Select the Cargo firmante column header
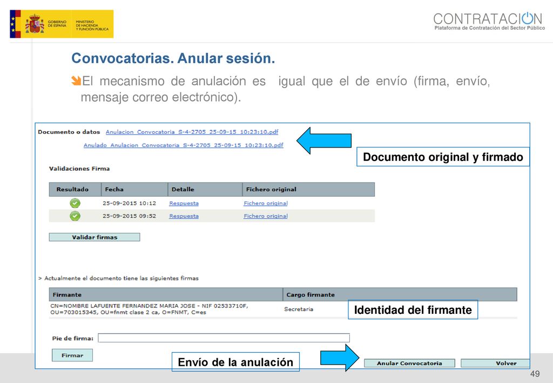The width and height of the screenshot is (553, 383). (x=400, y=294)
